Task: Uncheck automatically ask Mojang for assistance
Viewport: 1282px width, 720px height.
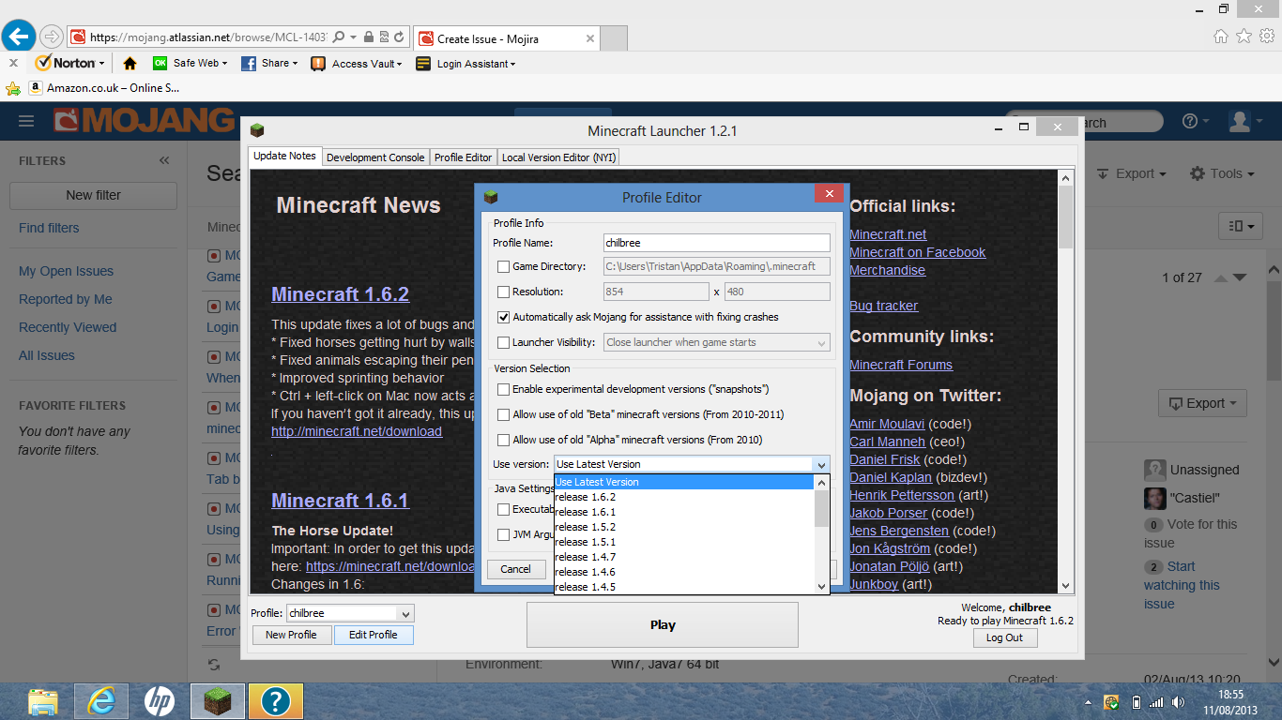Action: point(504,318)
